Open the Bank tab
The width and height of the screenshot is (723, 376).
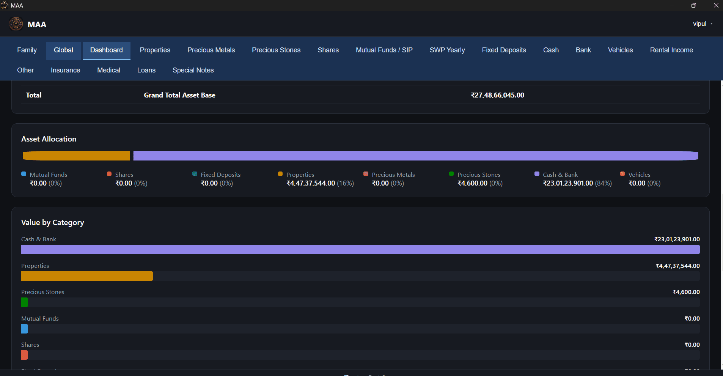coord(583,50)
